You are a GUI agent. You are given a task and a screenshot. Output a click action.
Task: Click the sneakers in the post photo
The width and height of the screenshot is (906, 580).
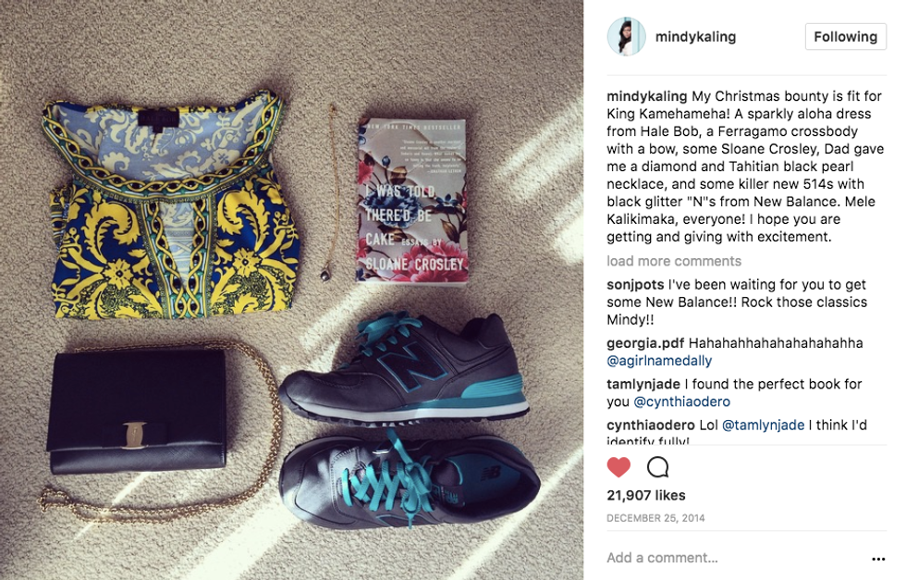click(409, 420)
